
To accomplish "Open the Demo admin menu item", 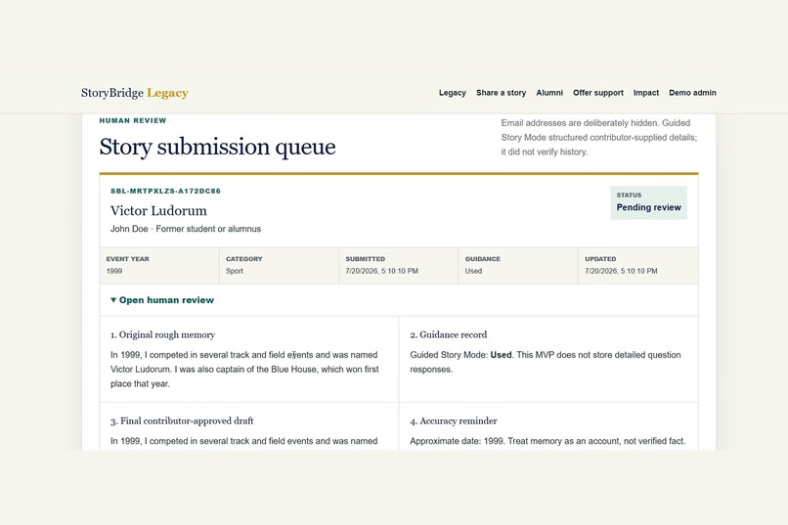I will (692, 93).
